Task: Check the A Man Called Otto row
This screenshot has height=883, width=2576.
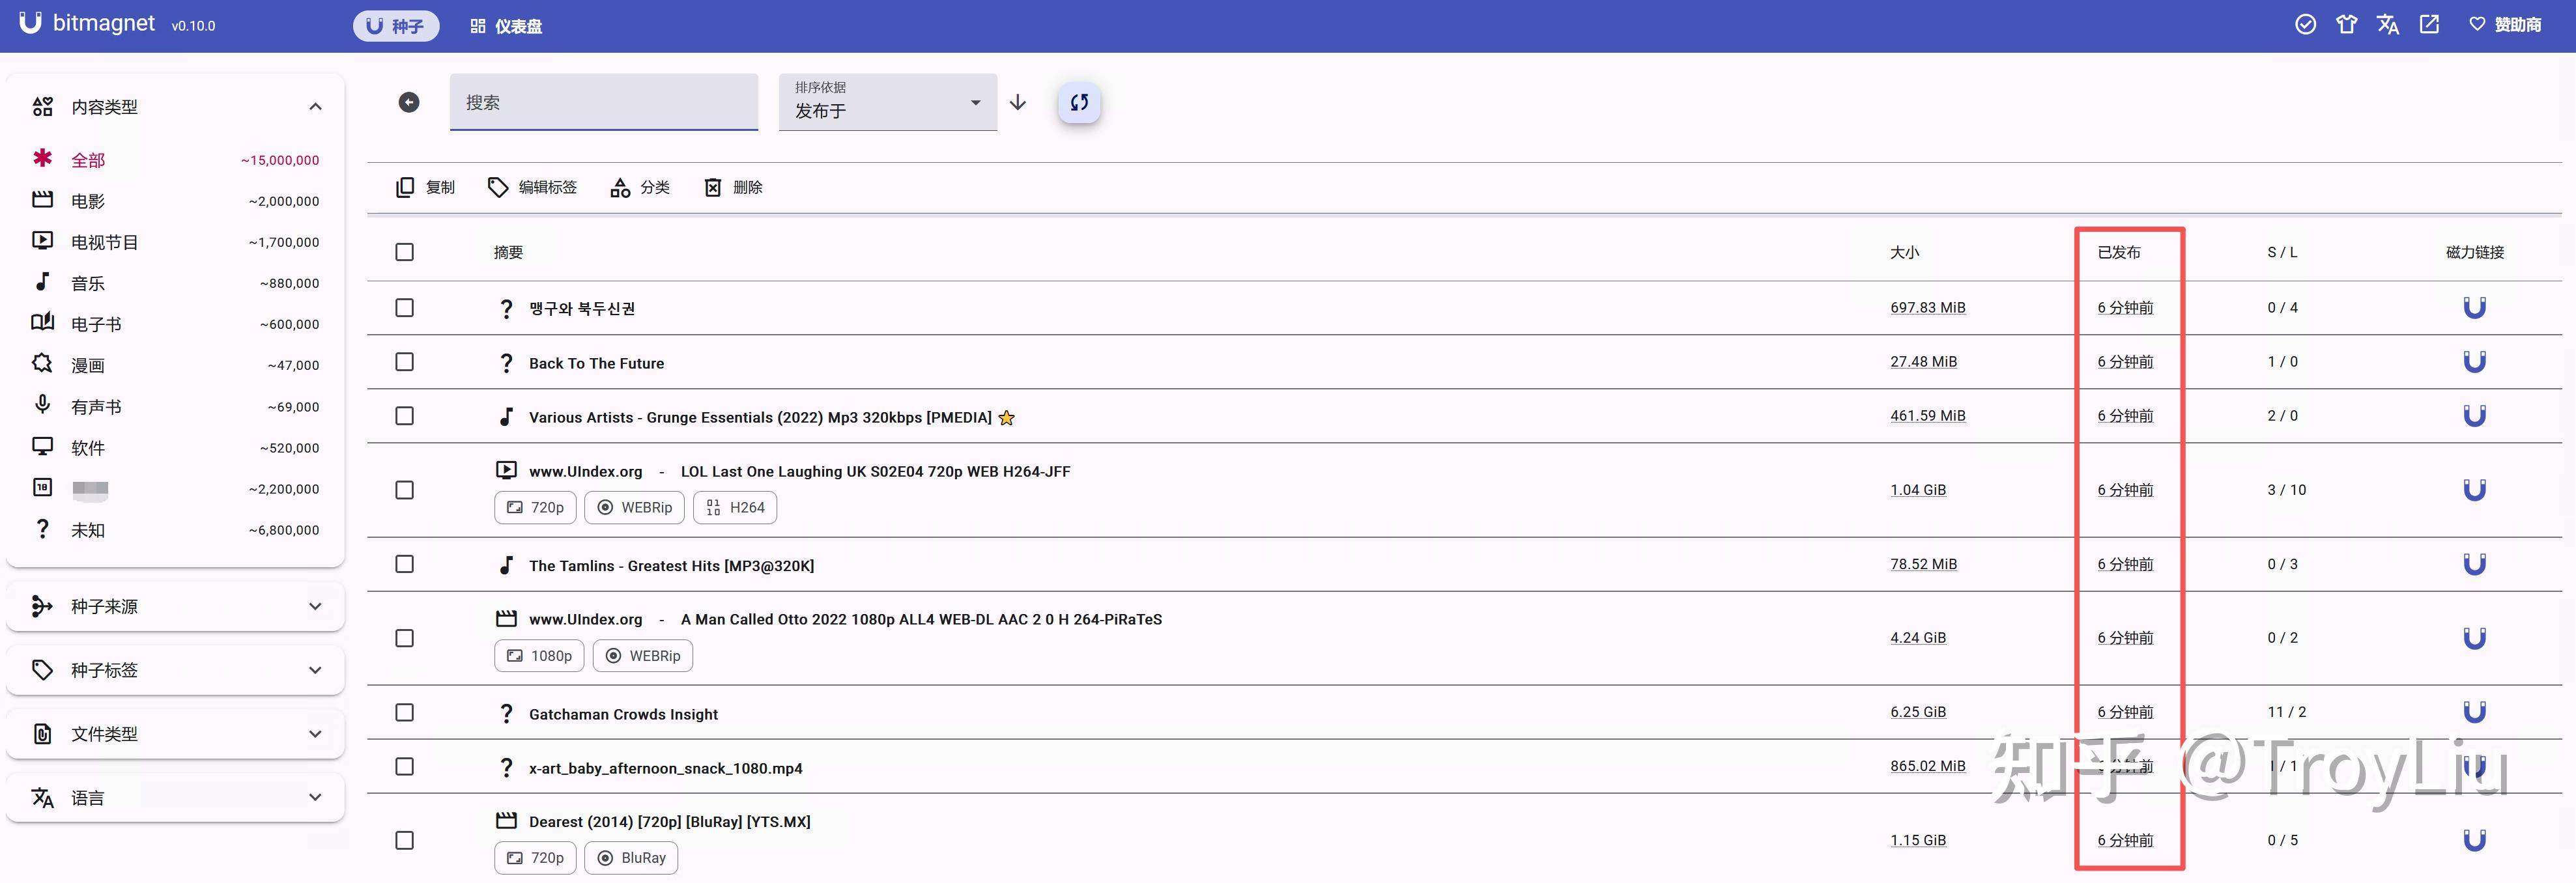Action: tap(404, 638)
